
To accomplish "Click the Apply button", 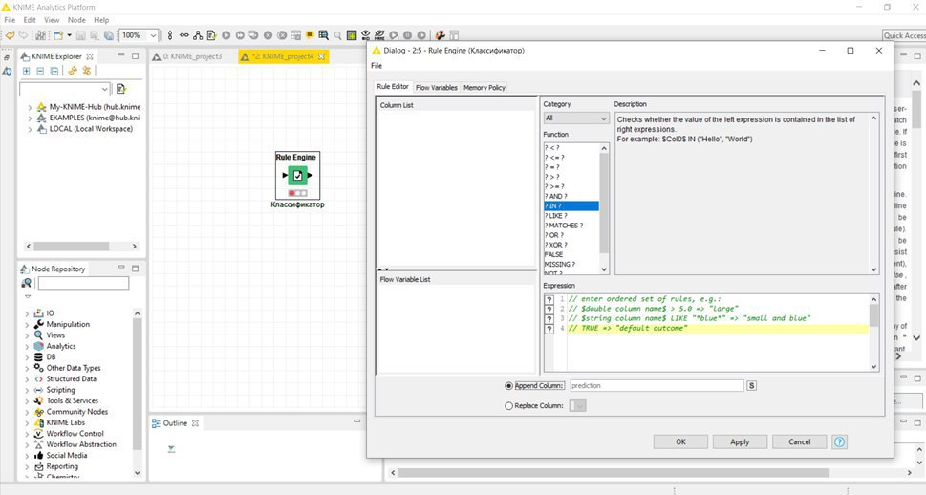I will pyautogui.click(x=740, y=441).
